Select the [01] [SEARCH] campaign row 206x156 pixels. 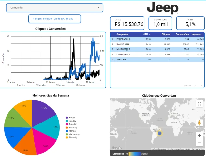[x=157, y=39]
